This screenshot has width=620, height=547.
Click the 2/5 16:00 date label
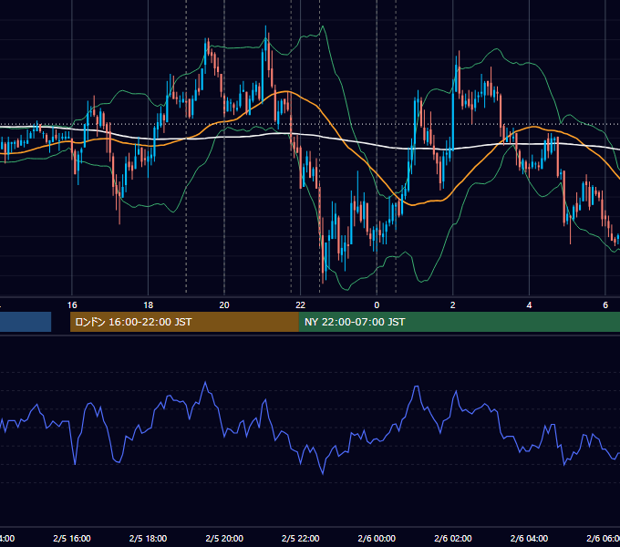point(72,538)
